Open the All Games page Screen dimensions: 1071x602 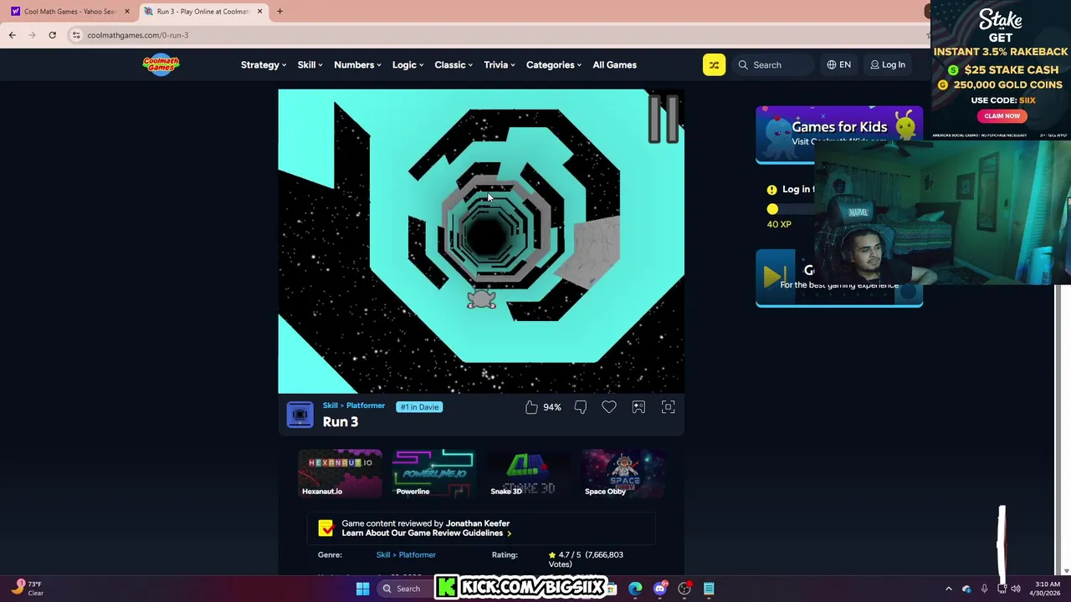tap(614, 64)
